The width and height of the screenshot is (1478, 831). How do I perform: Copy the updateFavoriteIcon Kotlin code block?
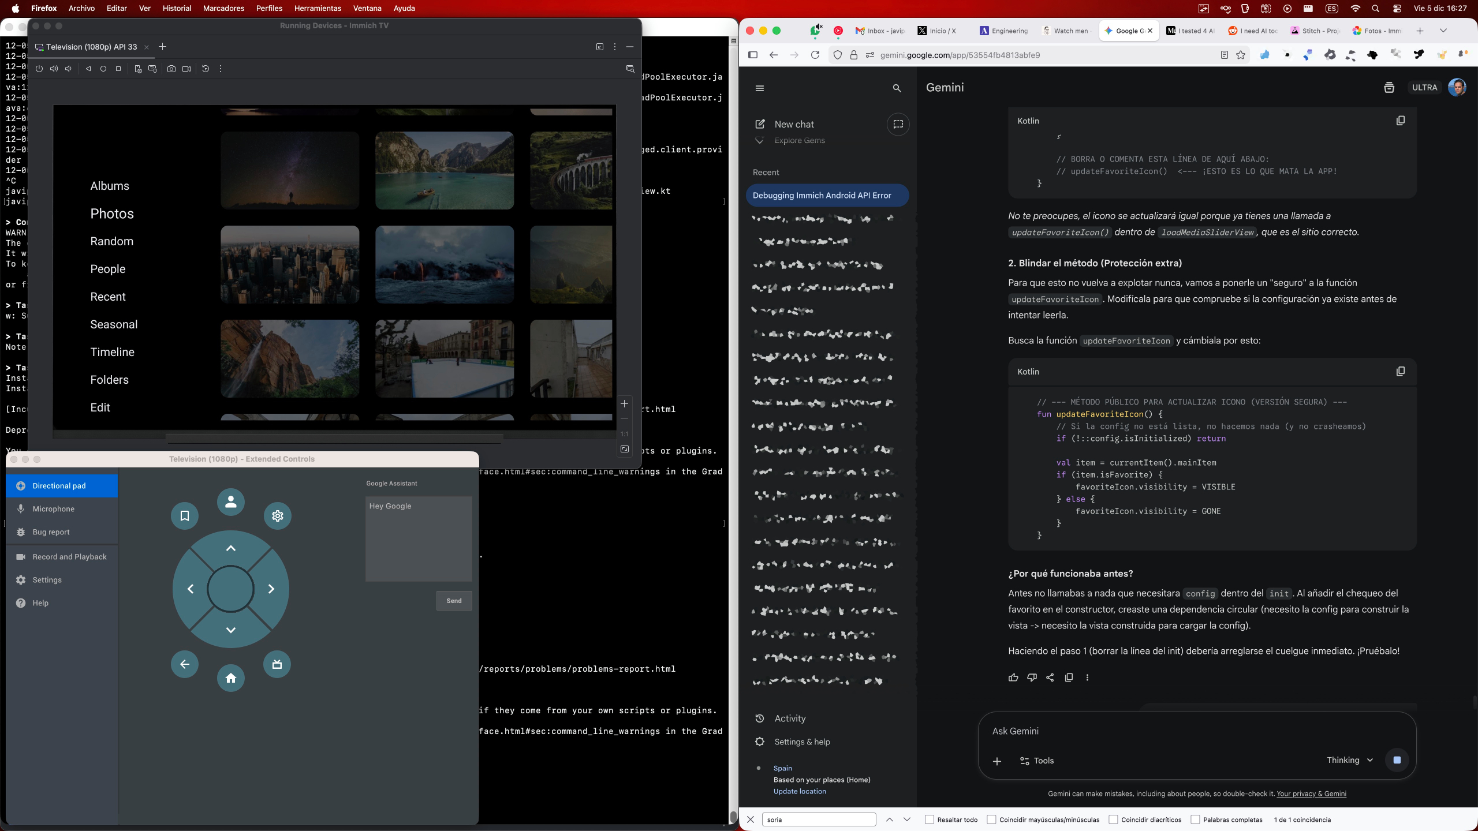[1400, 372]
